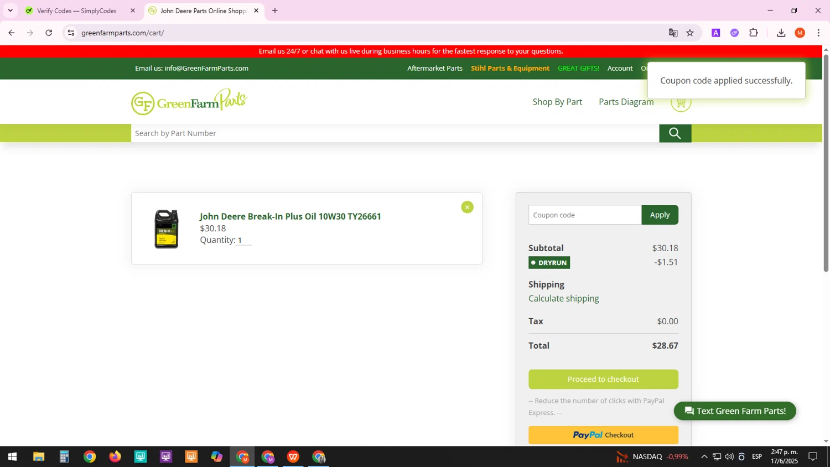
Task: Open the NASDAQ taskbar widget
Action: 652,456
